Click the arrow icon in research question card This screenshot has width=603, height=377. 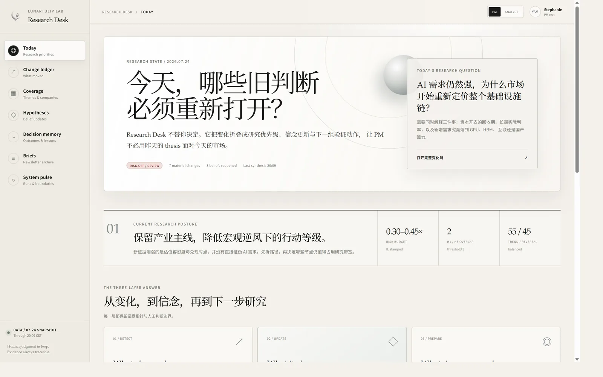pyautogui.click(x=526, y=158)
